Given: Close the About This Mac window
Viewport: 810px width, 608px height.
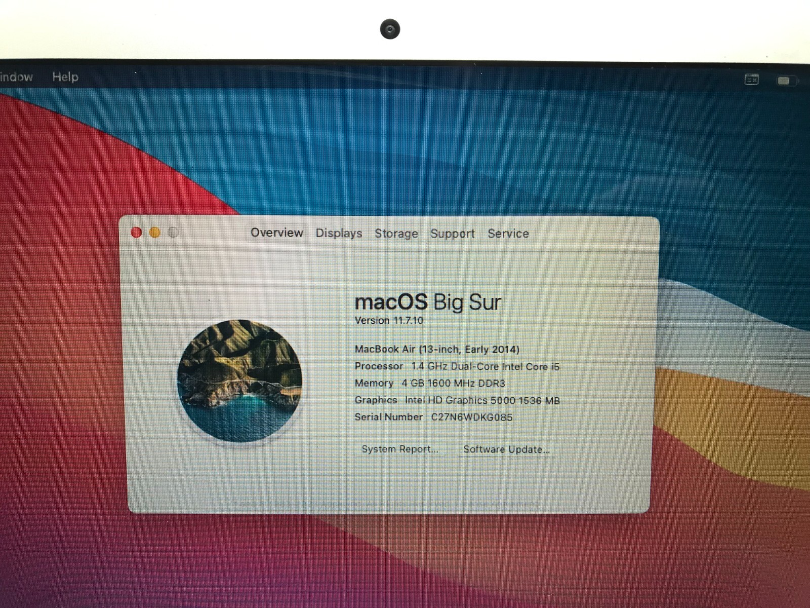Looking at the screenshot, I should pyautogui.click(x=136, y=233).
